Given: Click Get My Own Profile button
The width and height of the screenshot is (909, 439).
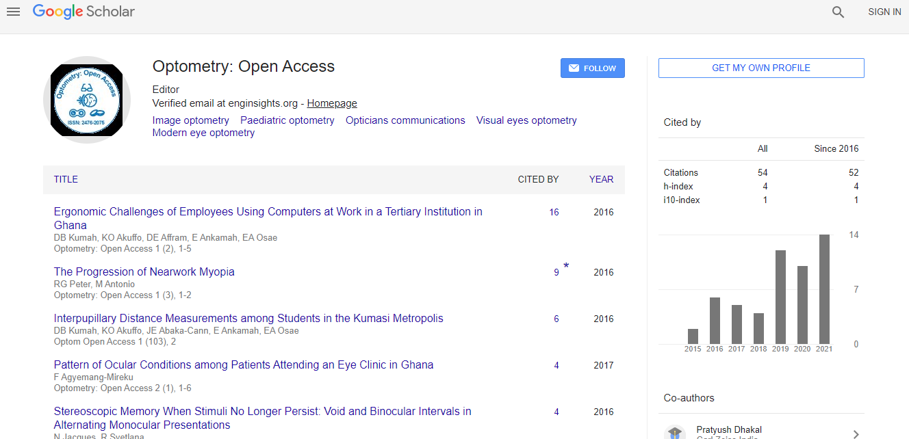Looking at the screenshot, I should 760,68.
